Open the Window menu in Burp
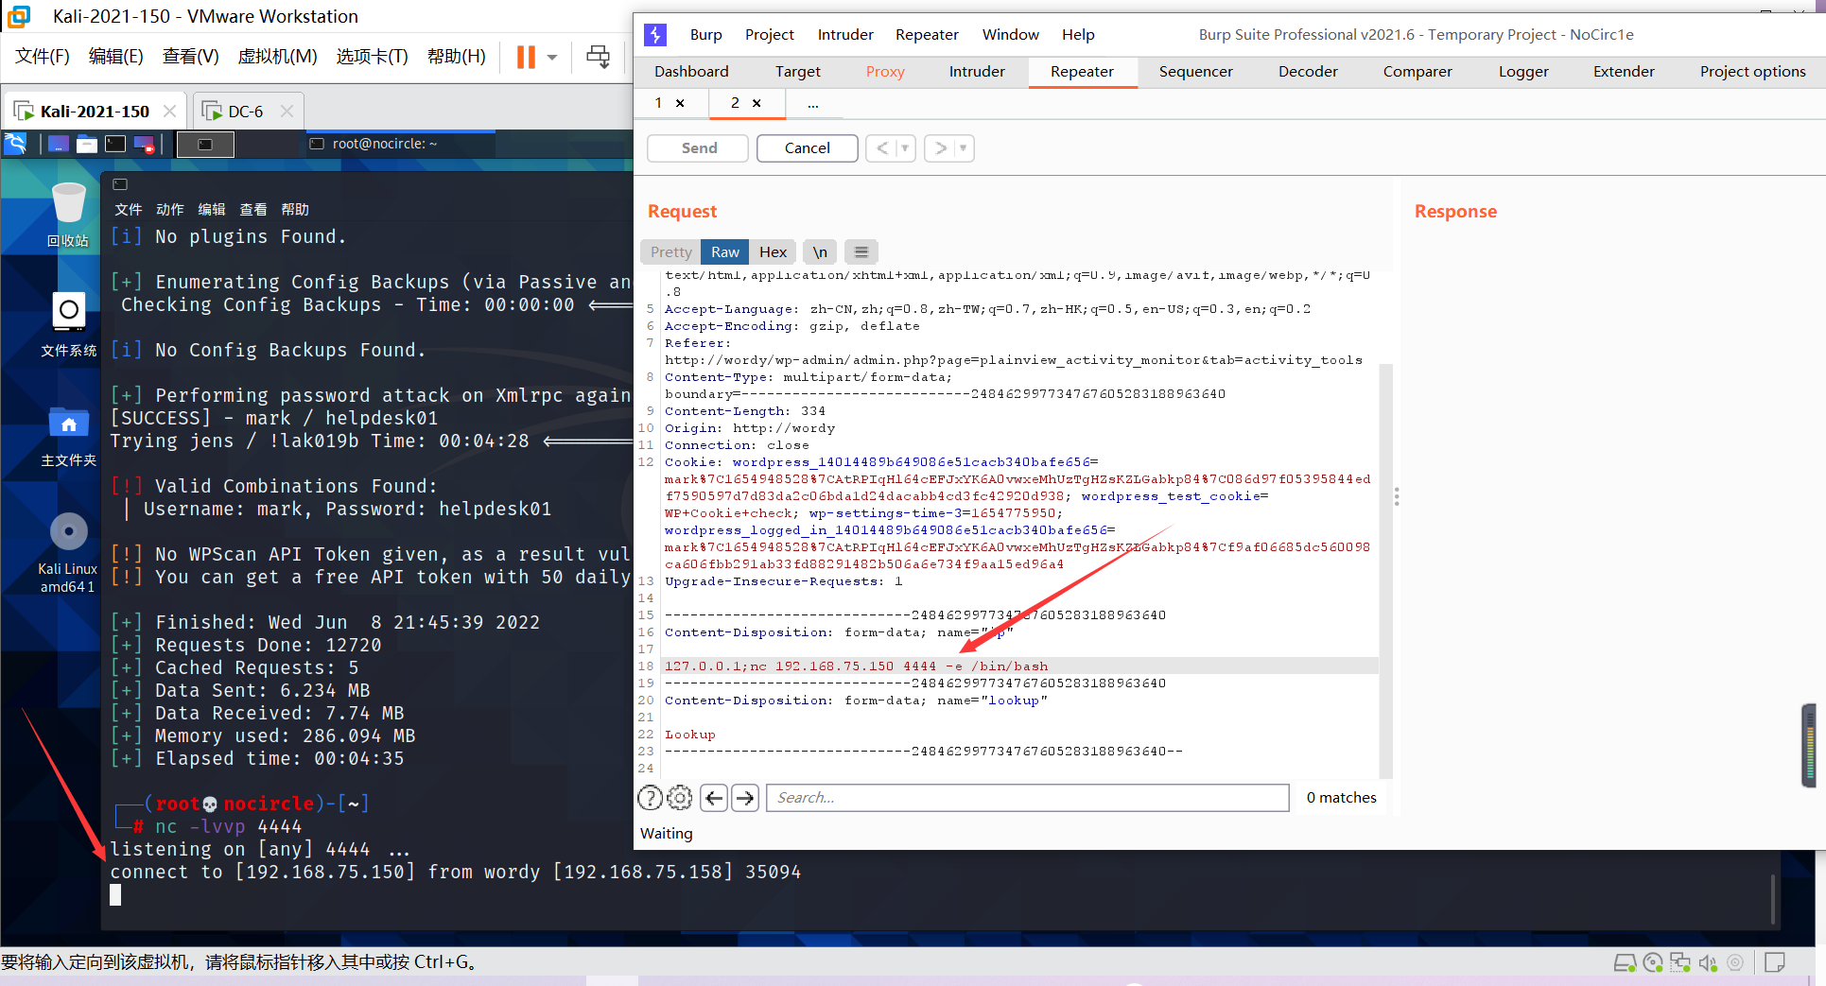Screen dimensions: 1826x986 1010,35
